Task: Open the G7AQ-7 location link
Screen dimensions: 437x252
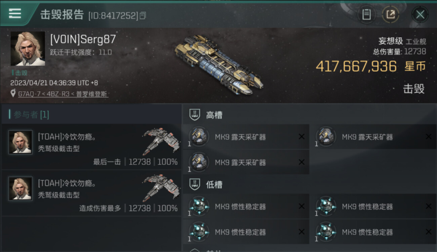Action: (29, 94)
